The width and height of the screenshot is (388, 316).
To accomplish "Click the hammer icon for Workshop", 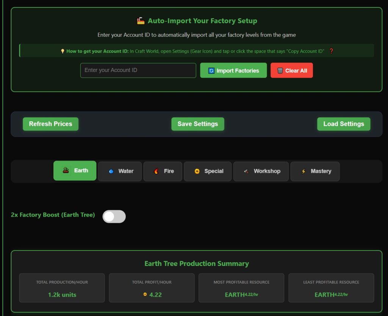I will click(x=246, y=171).
